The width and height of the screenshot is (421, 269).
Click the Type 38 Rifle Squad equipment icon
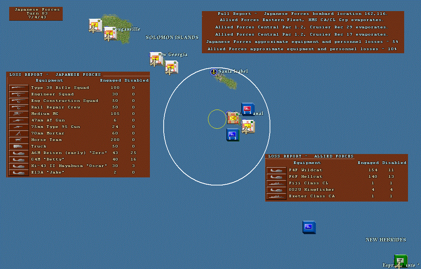18,88
